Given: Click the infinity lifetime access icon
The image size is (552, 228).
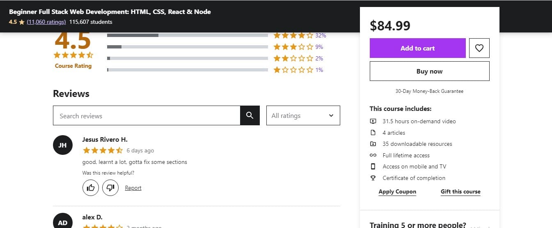Looking at the screenshot, I should point(373,155).
